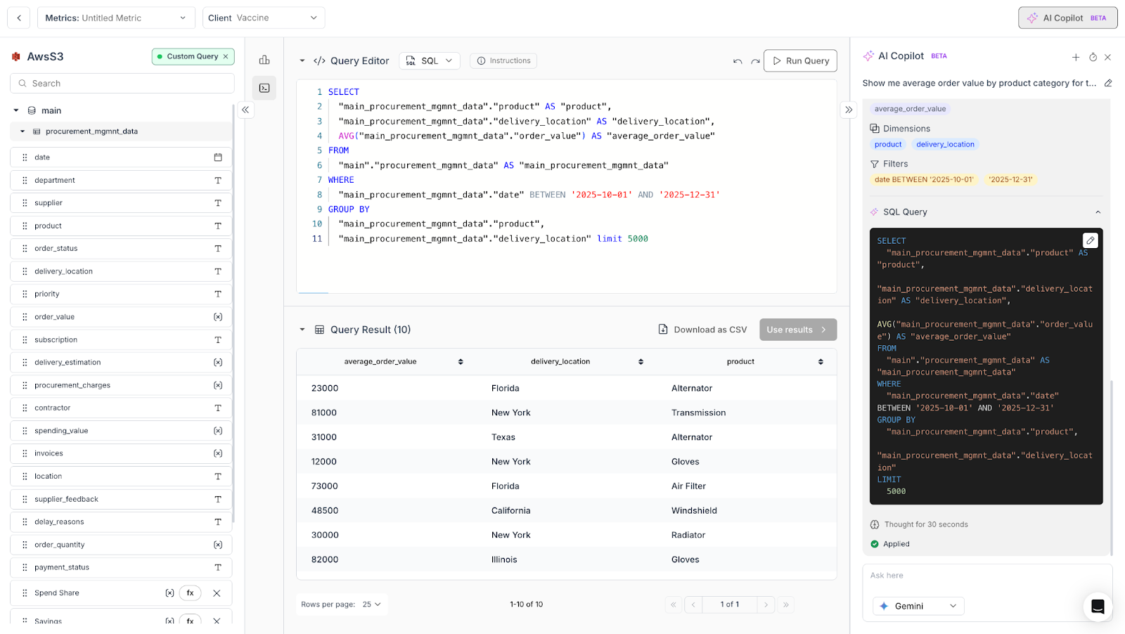Click the calendar icon on date field
Screen dimensions: 1125x634
click(x=218, y=157)
